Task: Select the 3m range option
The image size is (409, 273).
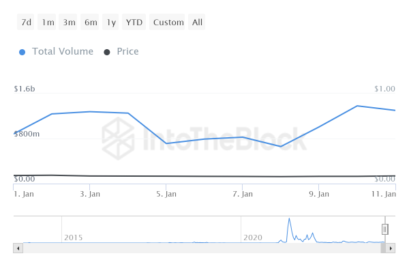Action: tap(69, 23)
